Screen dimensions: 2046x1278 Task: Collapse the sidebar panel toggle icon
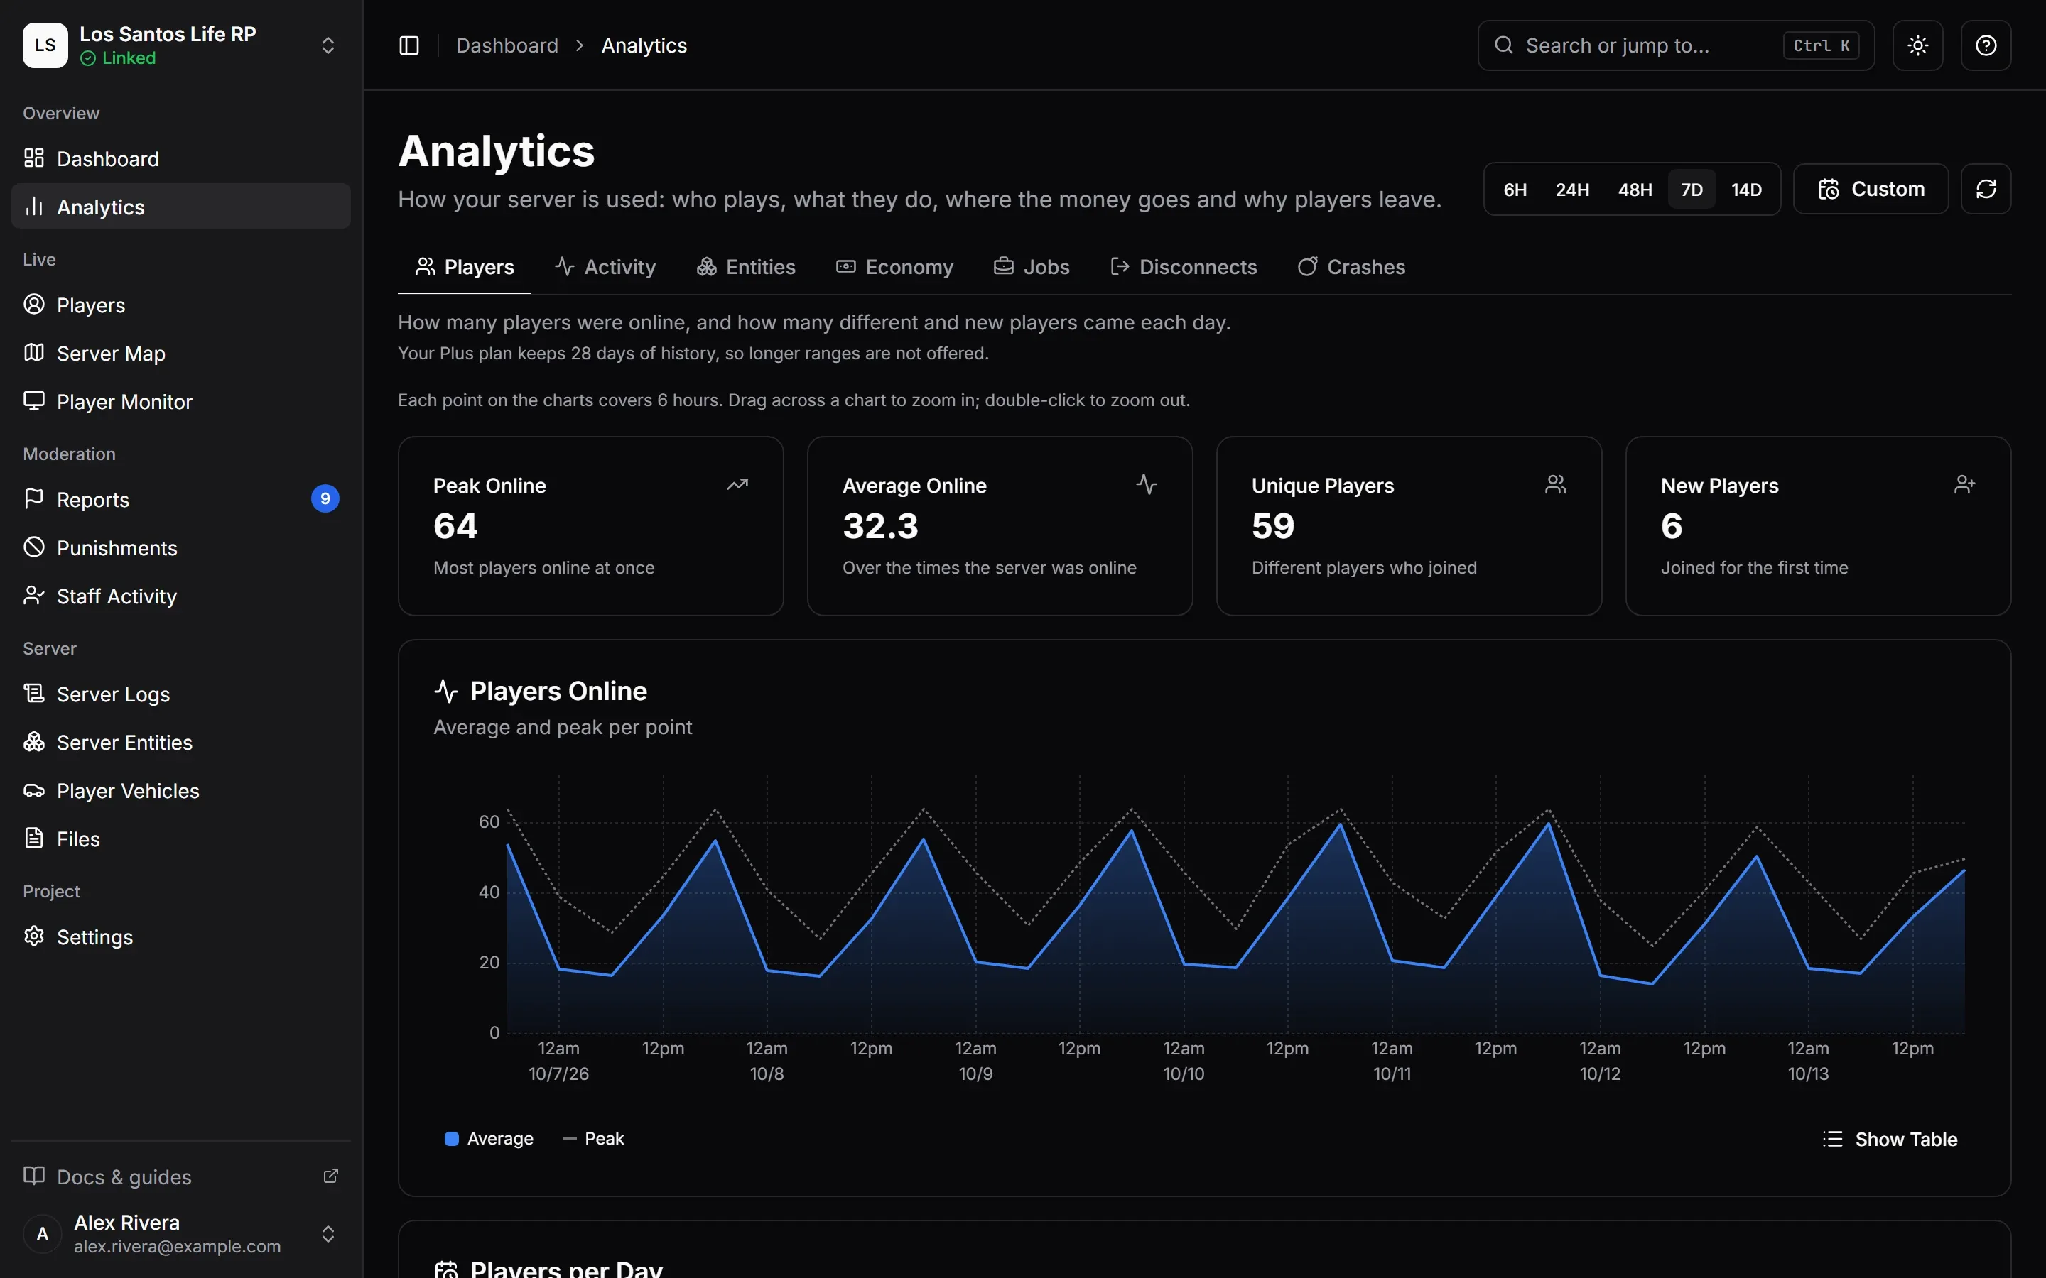(409, 45)
